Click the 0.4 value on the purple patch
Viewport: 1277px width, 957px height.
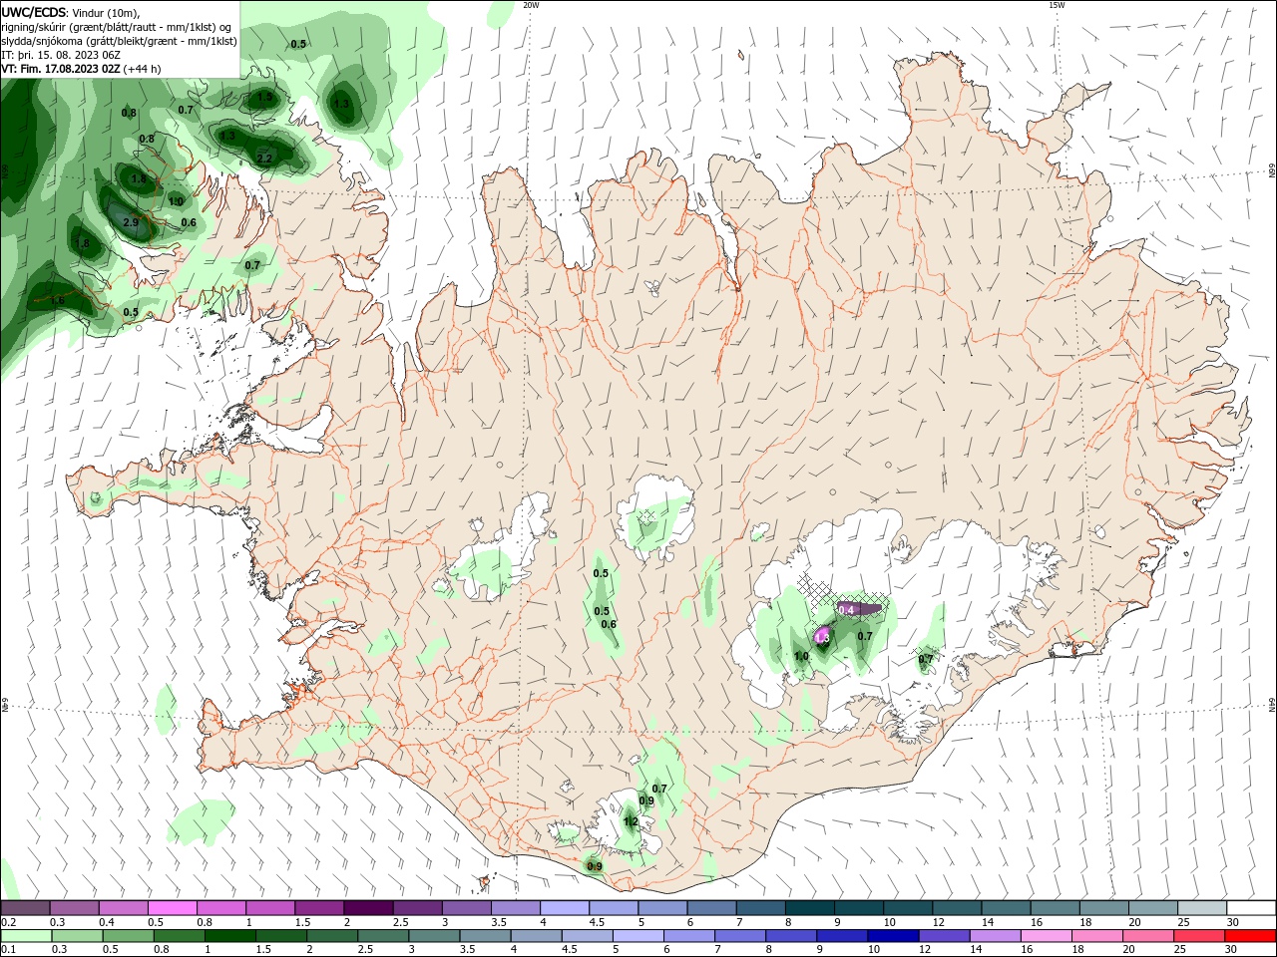click(847, 609)
